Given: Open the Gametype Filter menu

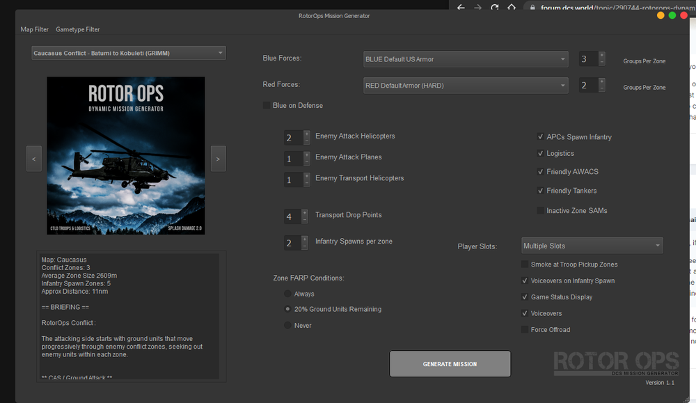Looking at the screenshot, I should pos(78,29).
